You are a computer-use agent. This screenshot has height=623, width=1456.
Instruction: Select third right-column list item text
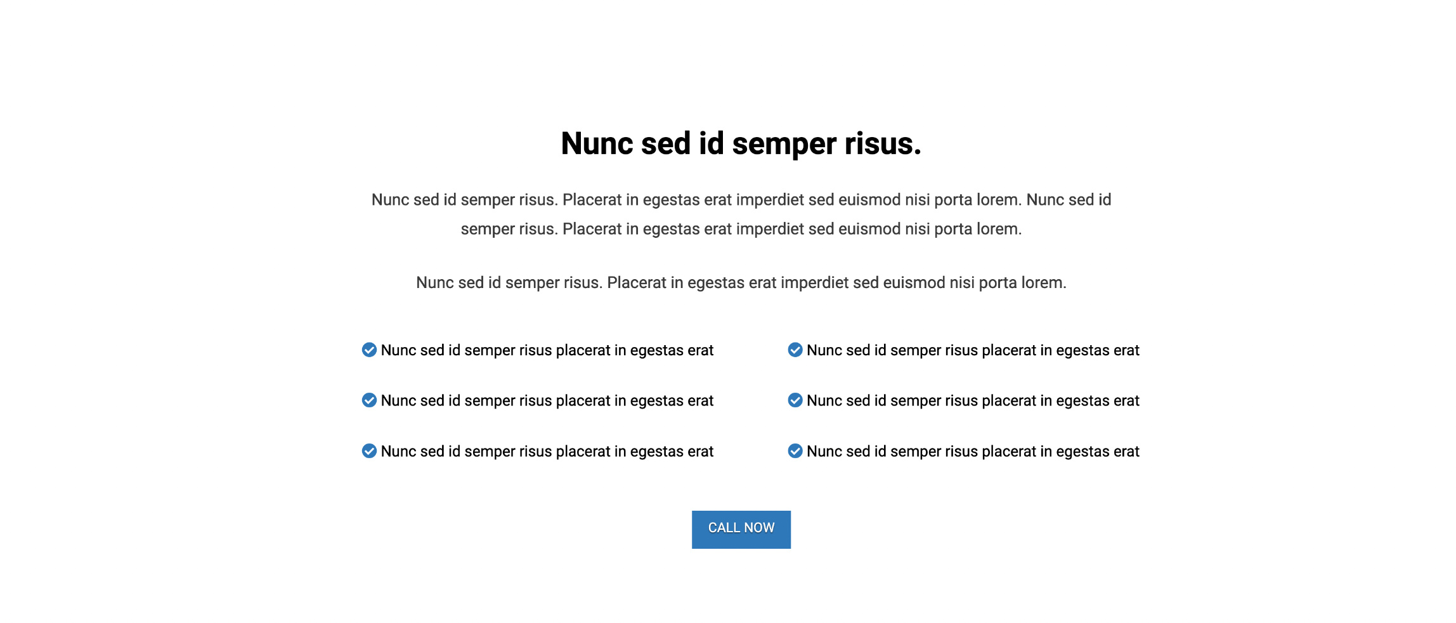tap(973, 452)
